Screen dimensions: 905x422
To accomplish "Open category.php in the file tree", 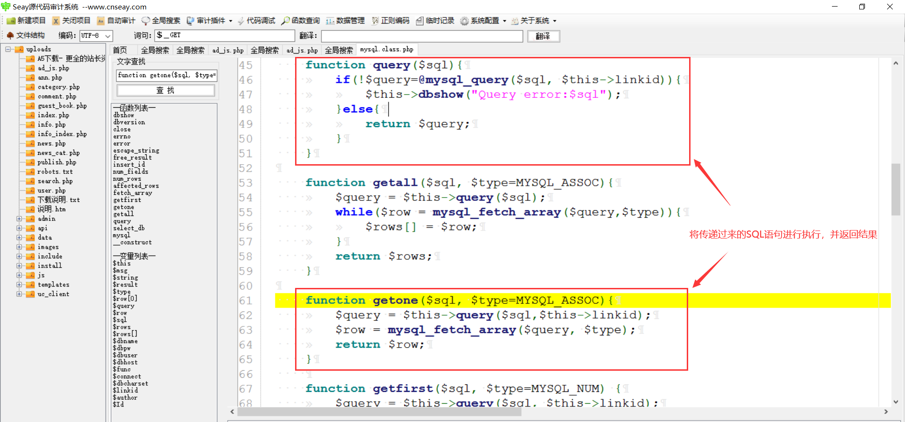I will pyautogui.click(x=58, y=87).
